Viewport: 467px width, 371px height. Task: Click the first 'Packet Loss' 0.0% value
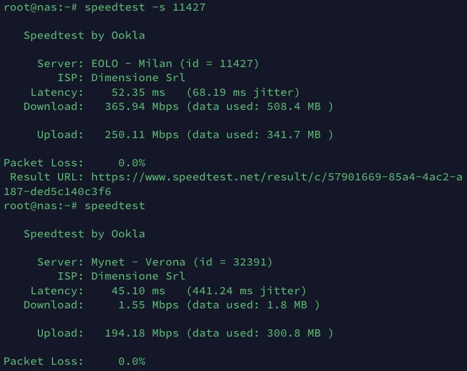[131, 163]
